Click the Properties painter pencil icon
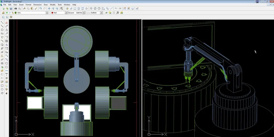The image size is (274, 137). (36, 8)
